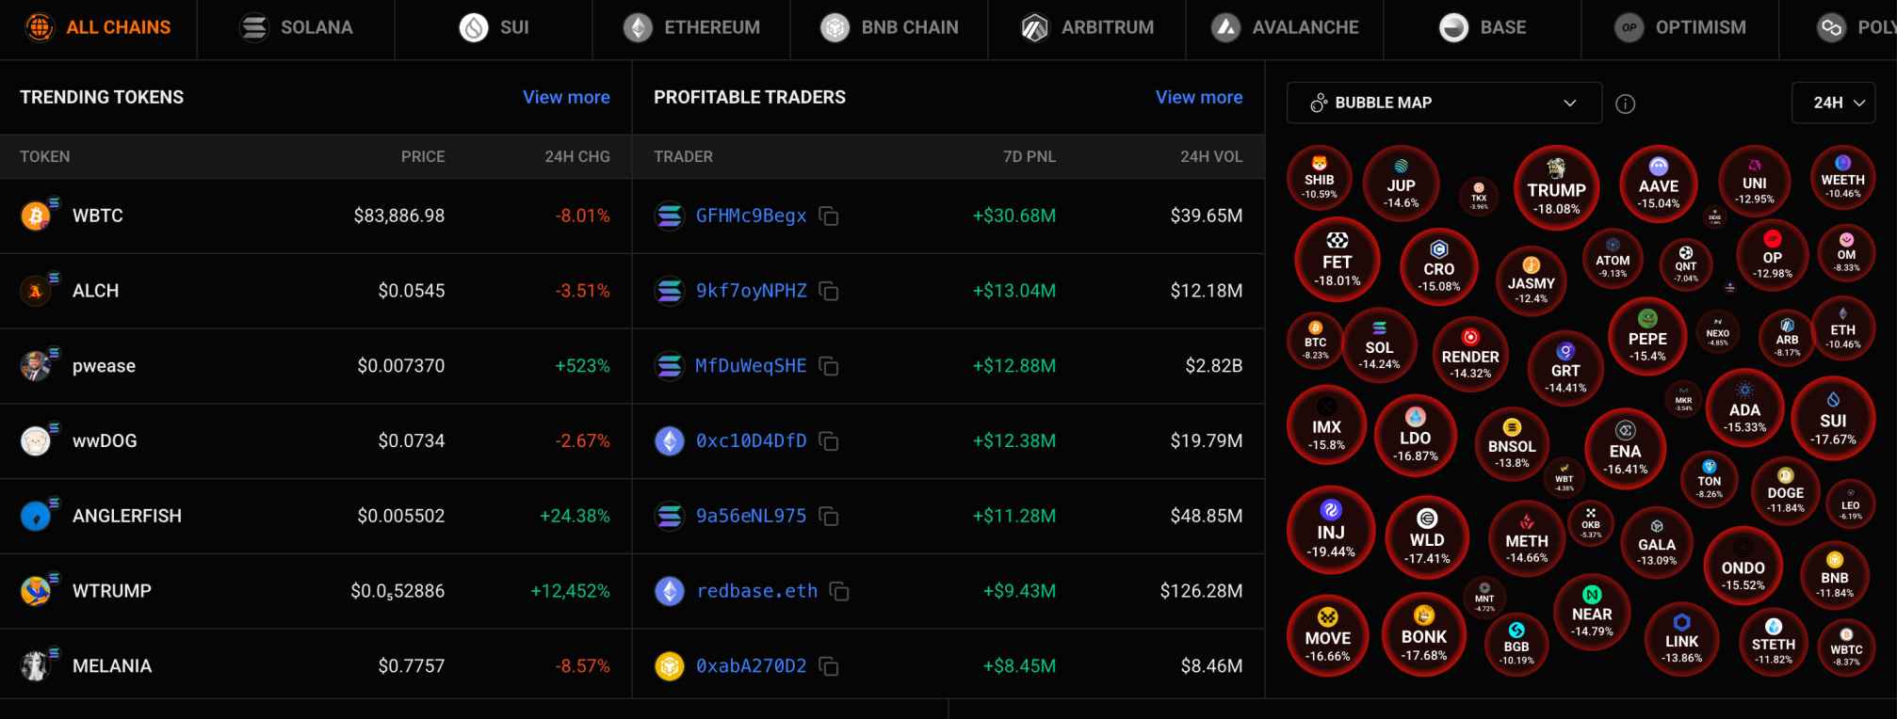Click the ANGLERFISH token logo

(36, 516)
